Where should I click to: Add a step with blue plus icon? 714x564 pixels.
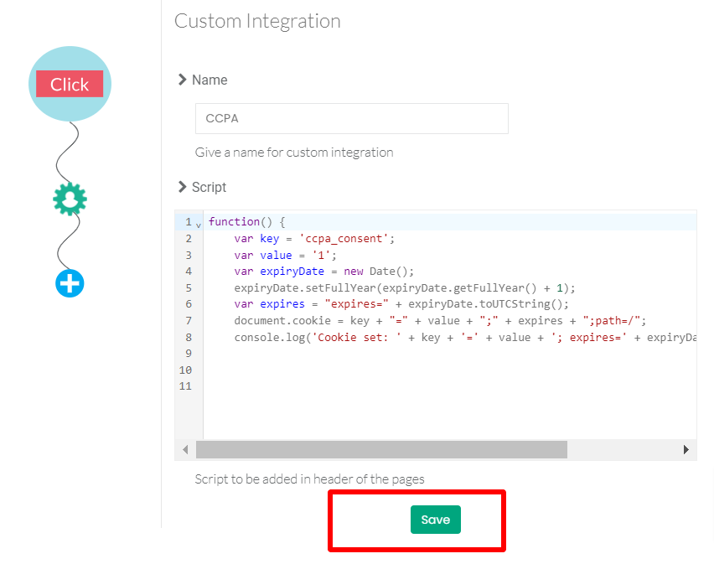click(70, 283)
